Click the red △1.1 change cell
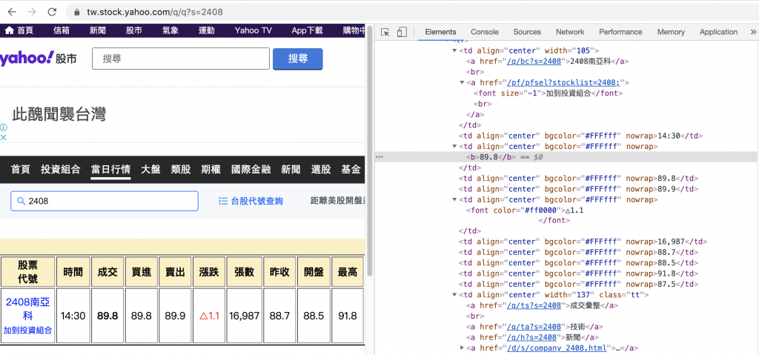Screen dimensions: 759x355 (209, 316)
